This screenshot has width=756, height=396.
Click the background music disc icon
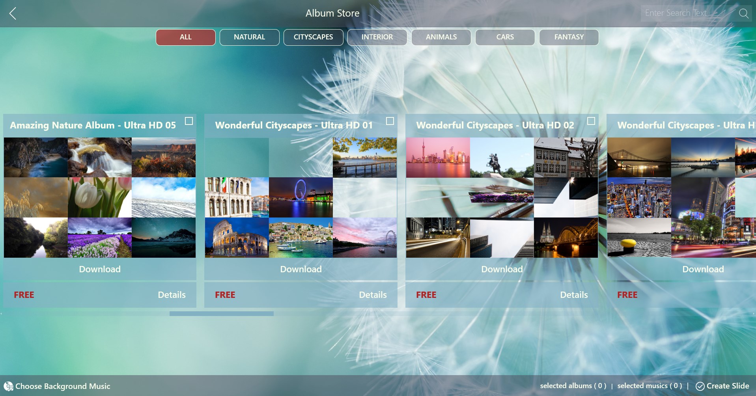[x=8, y=386]
